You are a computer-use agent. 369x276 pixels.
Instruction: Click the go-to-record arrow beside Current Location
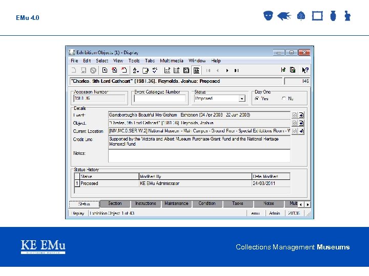coord(301,131)
